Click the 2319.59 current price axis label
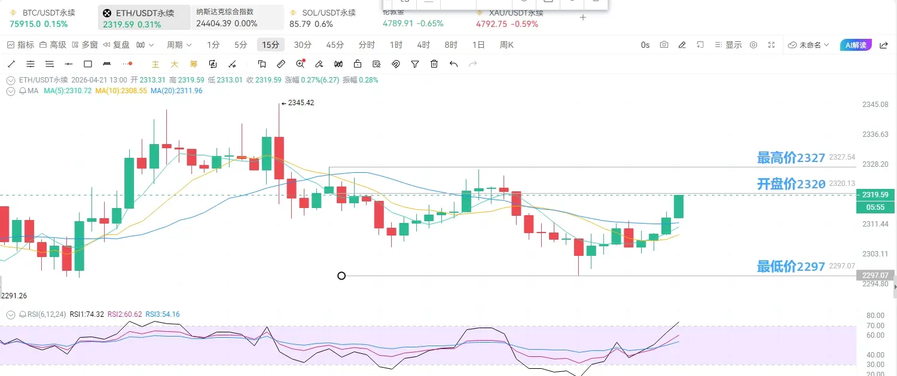897x376 pixels. coord(876,195)
